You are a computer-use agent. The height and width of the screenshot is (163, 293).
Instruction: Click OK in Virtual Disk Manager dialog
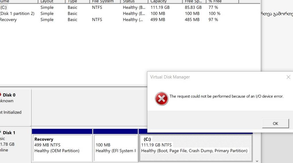(276, 123)
